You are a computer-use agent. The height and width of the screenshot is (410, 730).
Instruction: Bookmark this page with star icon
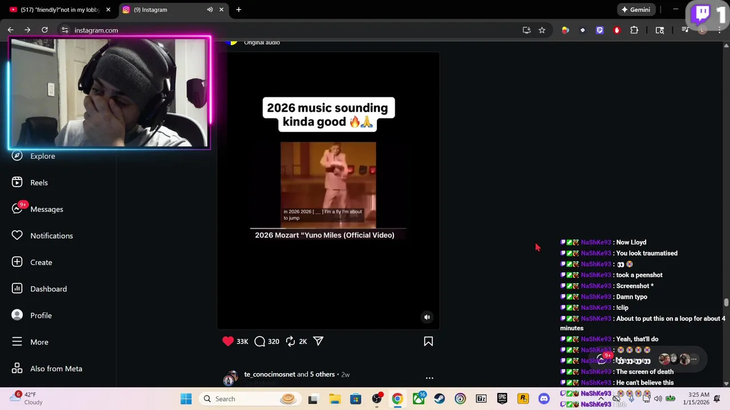pyautogui.click(x=542, y=30)
